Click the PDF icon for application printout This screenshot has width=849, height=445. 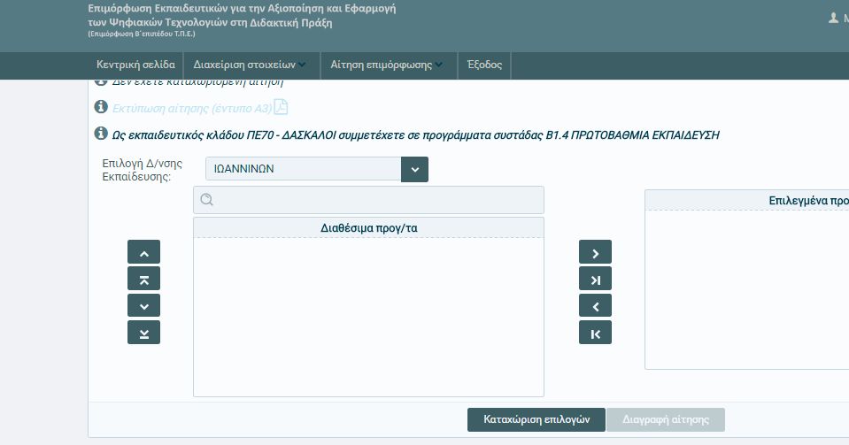pyautogui.click(x=281, y=107)
